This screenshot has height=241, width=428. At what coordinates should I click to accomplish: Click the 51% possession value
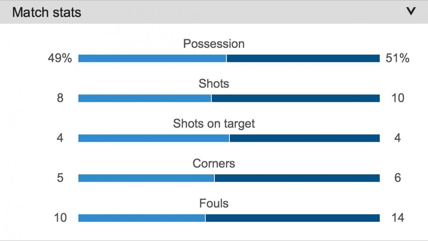397,59
